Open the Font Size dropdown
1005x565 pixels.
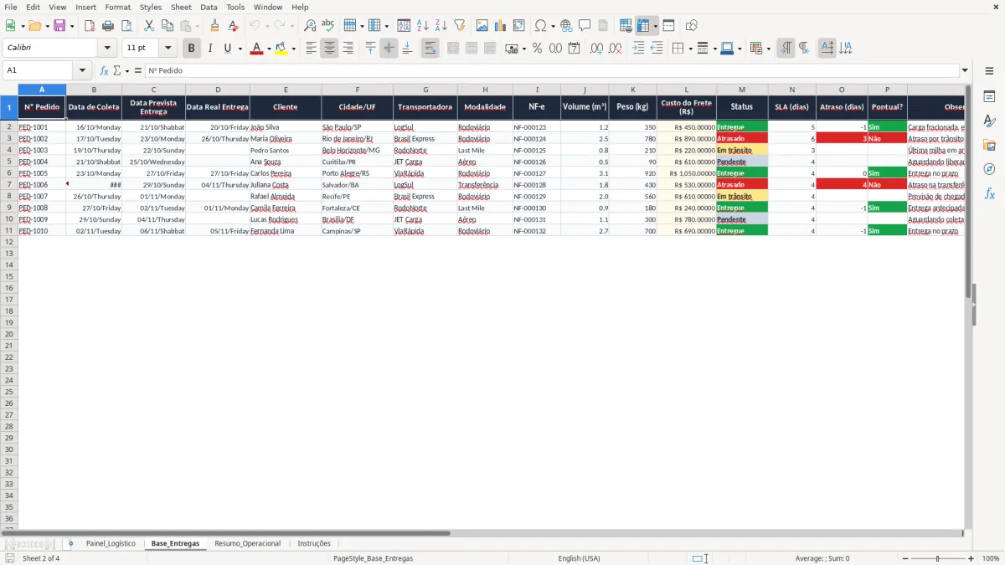coord(168,49)
